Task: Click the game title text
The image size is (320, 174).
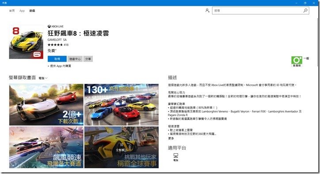Action: click(78, 33)
